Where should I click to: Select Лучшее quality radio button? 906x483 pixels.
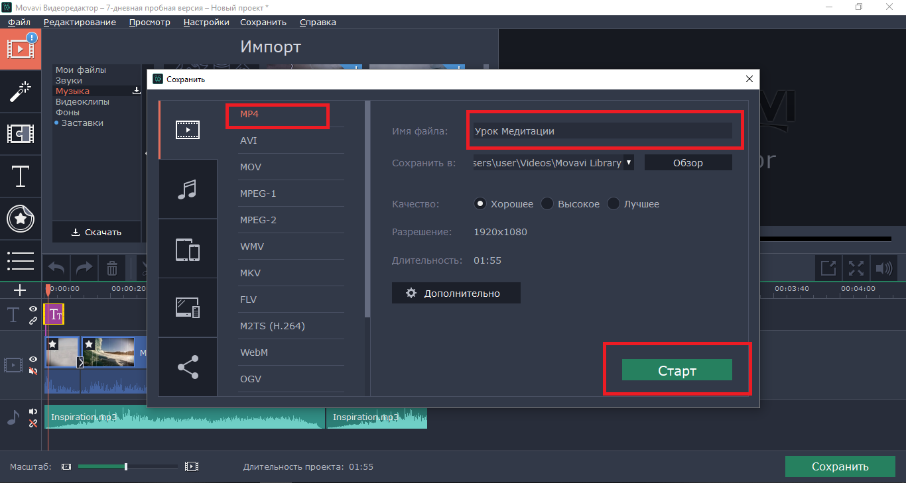pyautogui.click(x=614, y=204)
